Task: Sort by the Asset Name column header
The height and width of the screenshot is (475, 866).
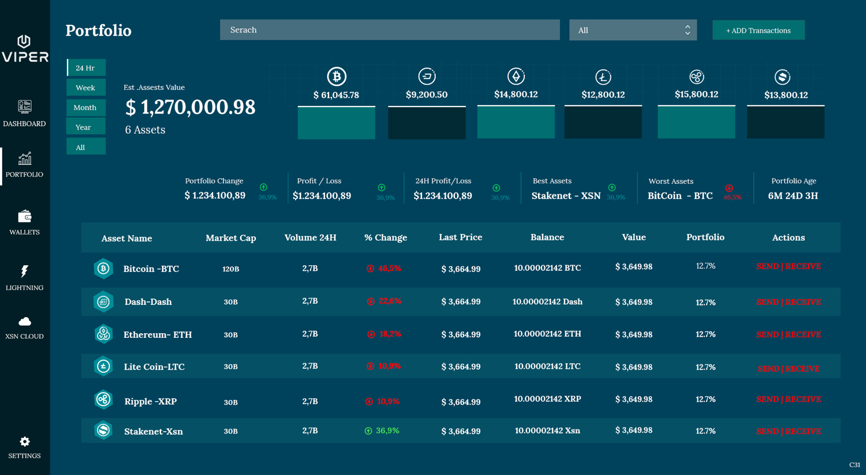Action: pyautogui.click(x=126, y=238)
